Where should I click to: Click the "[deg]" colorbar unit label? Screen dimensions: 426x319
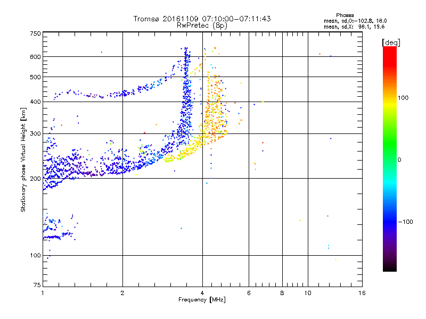tap(391, 43)
